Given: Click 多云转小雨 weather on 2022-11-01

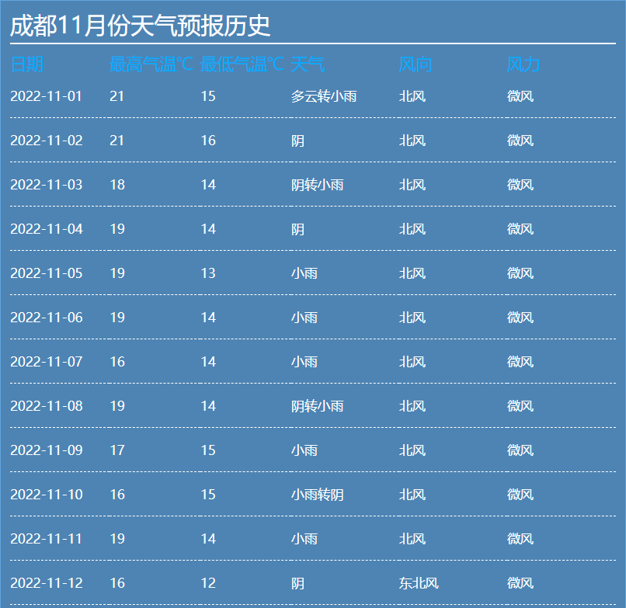Looking at the screenshot, I should pyautogui.click(x=324, y=96).
